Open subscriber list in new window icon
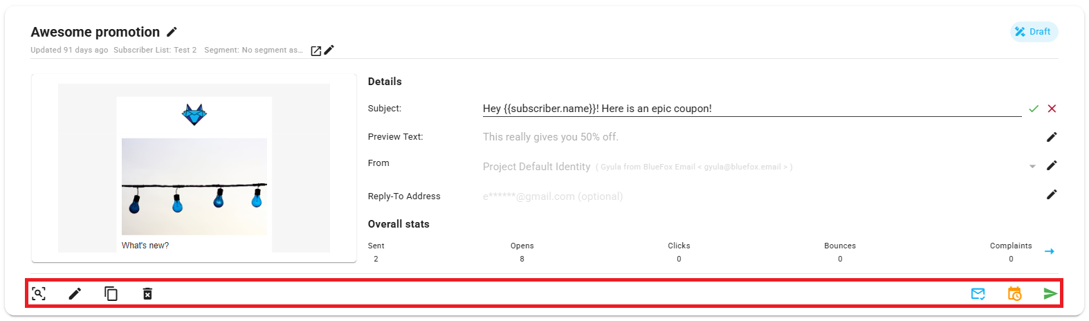This screenshot has width=1089, height=321. pyautogui.click(x=315, y=51)
